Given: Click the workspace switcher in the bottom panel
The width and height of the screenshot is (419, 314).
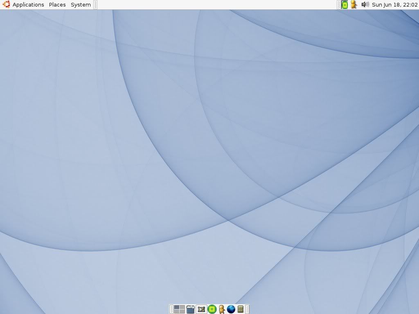Looking at the screenshot, I should point(179,309).
